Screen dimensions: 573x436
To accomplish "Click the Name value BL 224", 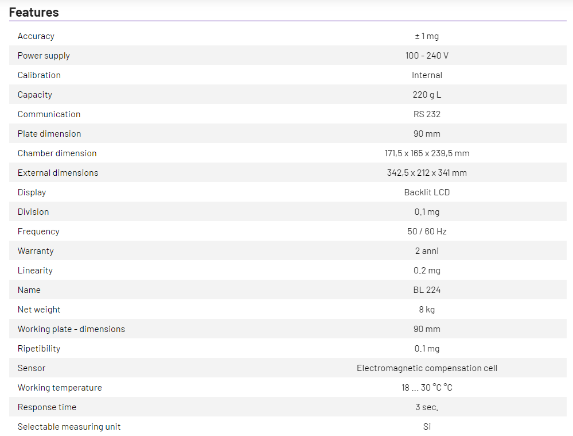I will (427, 290).
